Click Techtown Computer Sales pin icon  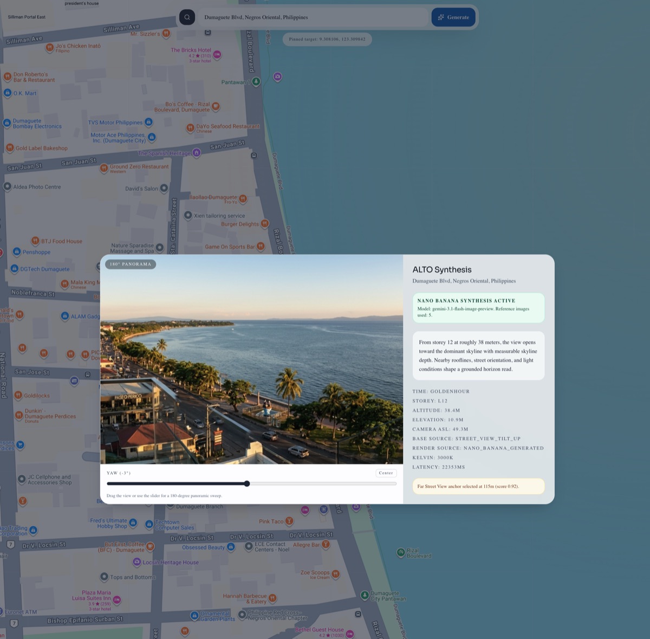(x=149, y=524)
